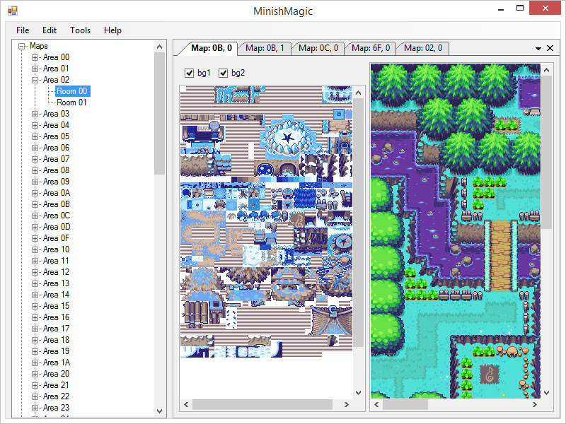Click the stone bridge on the map
566x424 pixels.
coord(501,255)
